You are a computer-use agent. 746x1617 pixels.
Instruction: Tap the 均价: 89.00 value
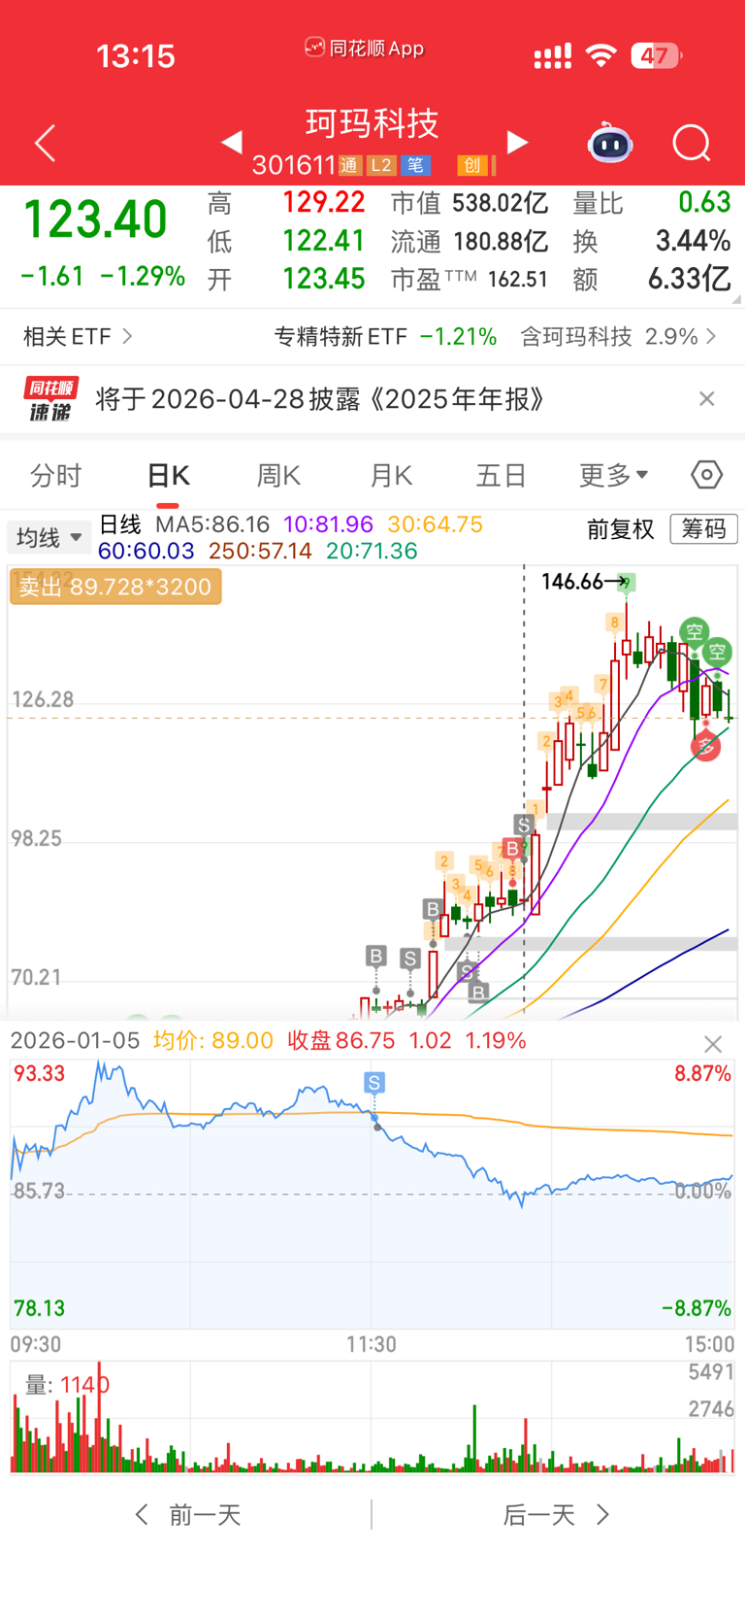(213, 1041)
